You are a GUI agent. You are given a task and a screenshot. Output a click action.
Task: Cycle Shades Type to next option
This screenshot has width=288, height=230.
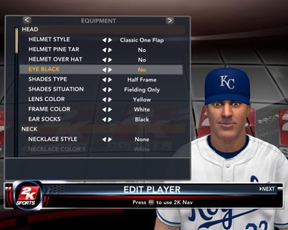click(110, 80)
